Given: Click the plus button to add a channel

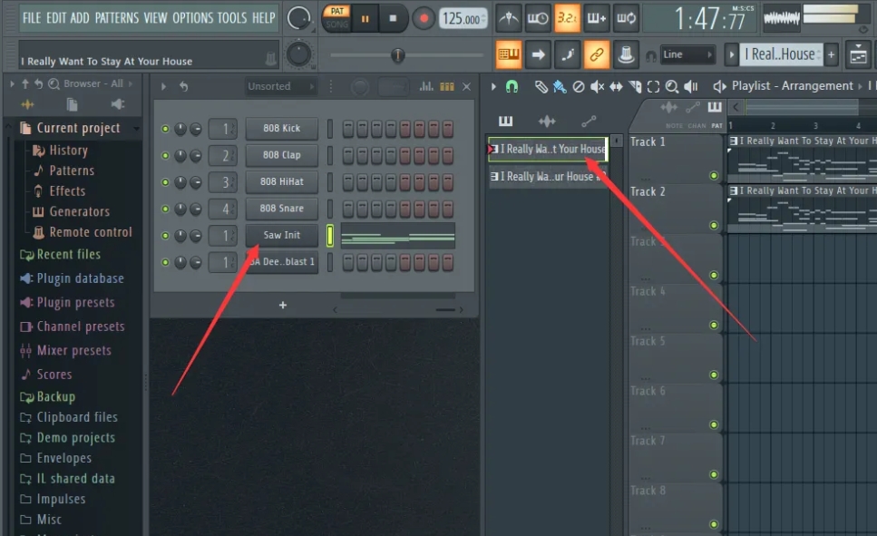Looking at the screenshot, I should (x=282, y=306).
